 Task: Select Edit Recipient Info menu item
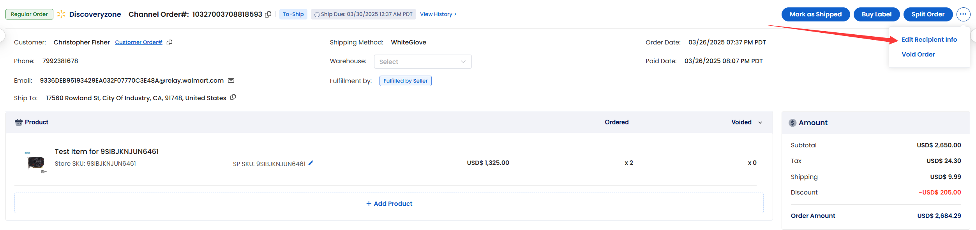(x=929, y=40)
